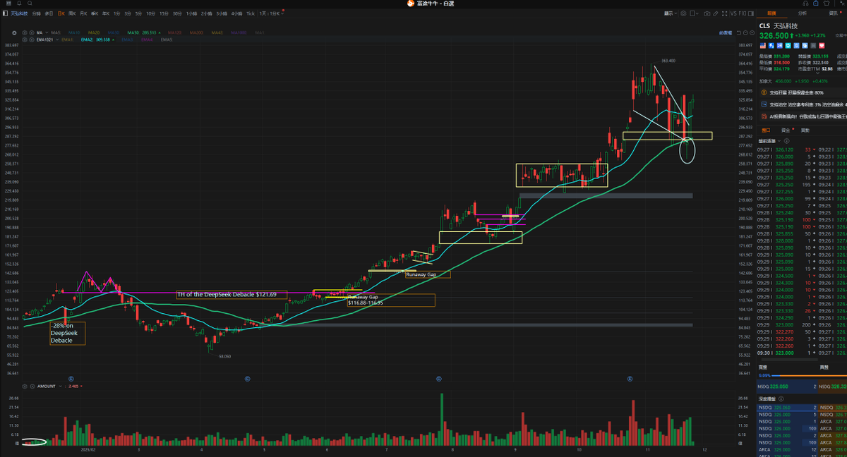The height and width of the screenshot is (457, 847).
Task: Select the 年K yearly chart tab
Action: 106,13
